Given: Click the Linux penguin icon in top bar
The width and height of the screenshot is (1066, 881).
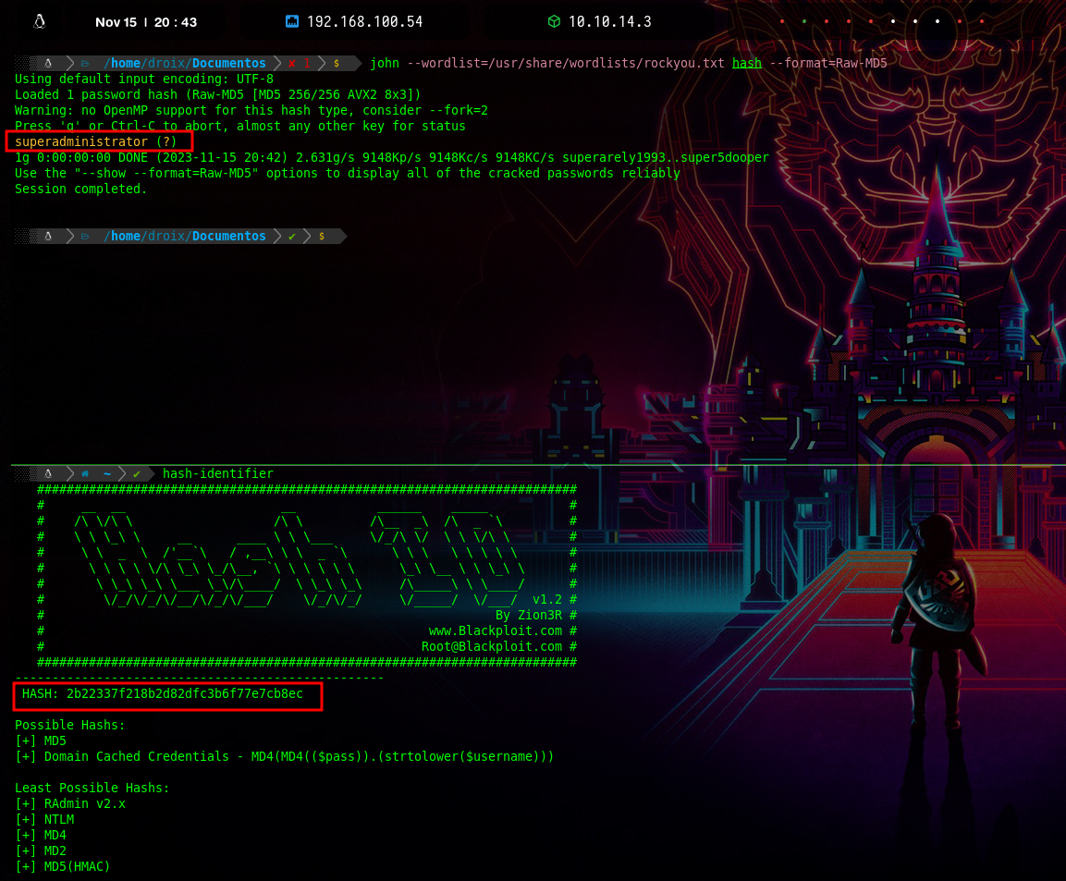Looking at the screenshot, I should click(40, 21).
